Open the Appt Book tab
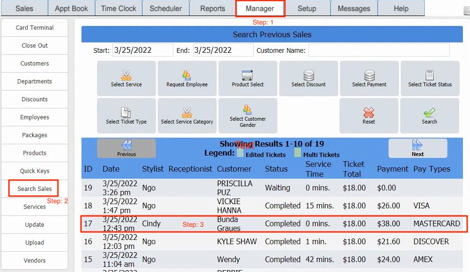The height and width of the screenshot is (272, 470). (71, 8)
